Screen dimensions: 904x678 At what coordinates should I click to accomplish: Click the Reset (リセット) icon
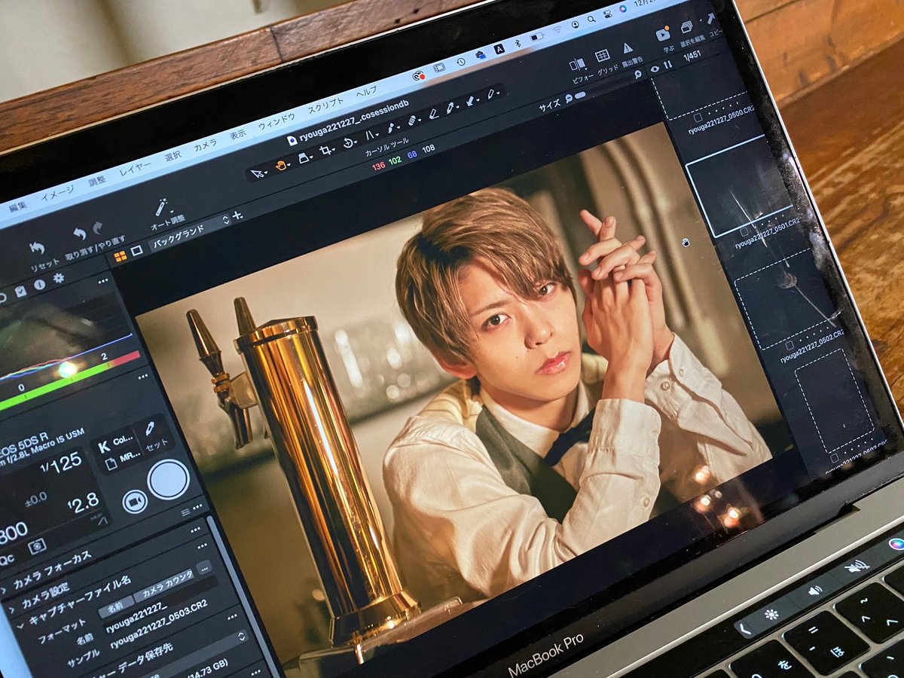tap(37, 248)
